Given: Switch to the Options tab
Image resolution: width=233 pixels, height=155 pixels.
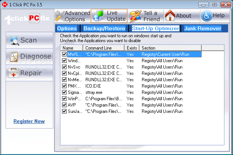Looking at the screenshot, I should (x=67, y=28).
